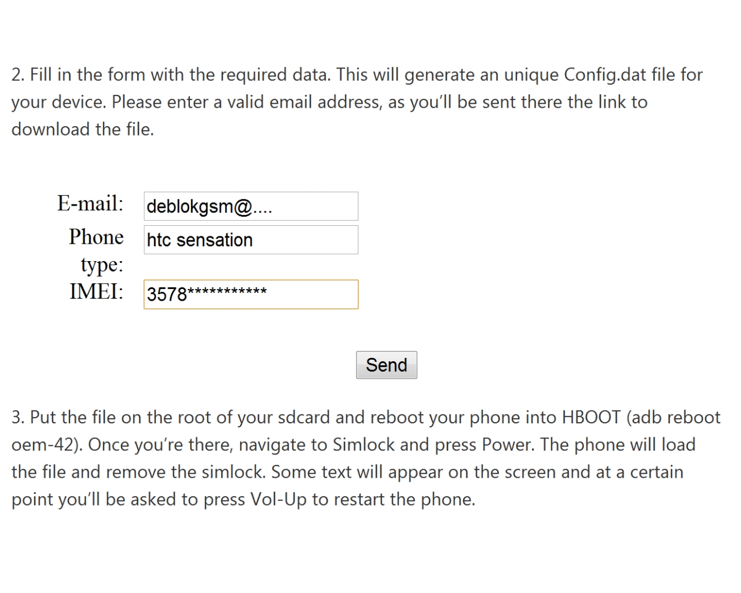Place cursor after 'htc sensation' text
The height and width of the screenshot is (593, 741).
point(254,240)
